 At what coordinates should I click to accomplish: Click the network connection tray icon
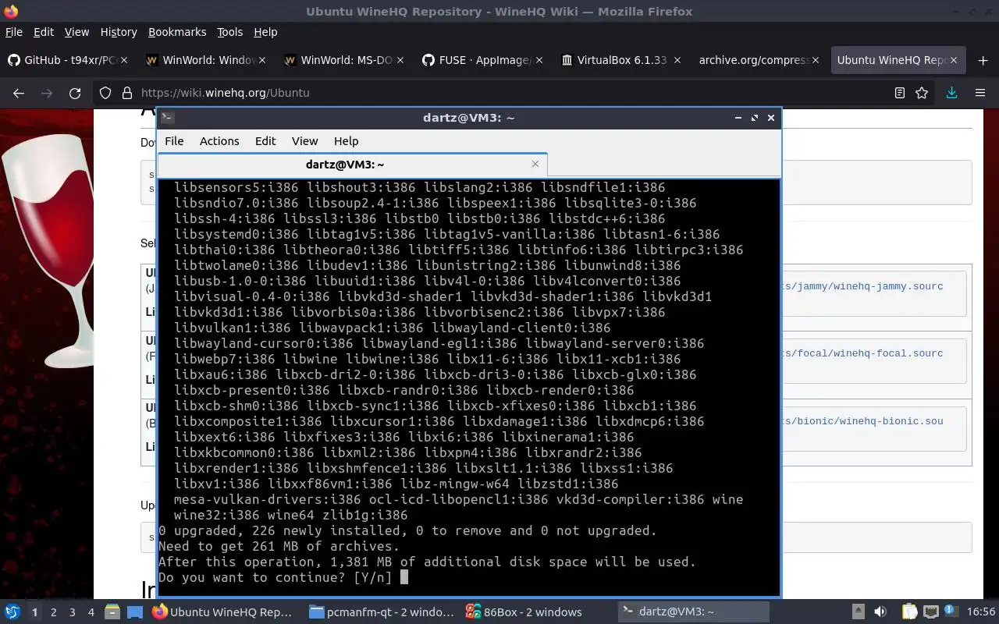930,612
